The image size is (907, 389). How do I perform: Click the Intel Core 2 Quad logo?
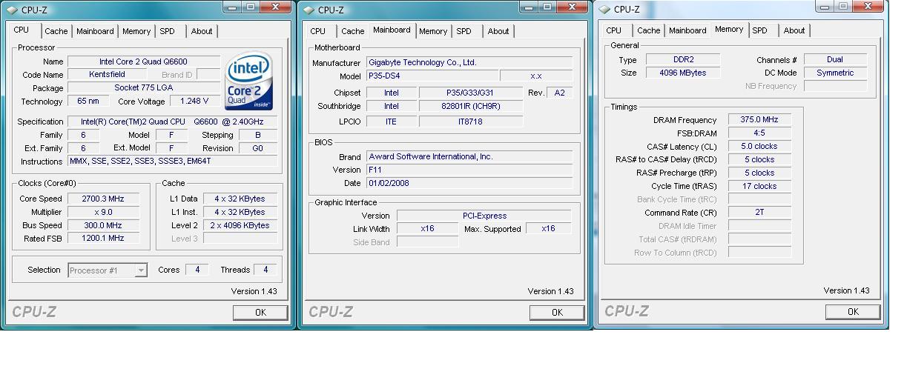tap(248, 80)
